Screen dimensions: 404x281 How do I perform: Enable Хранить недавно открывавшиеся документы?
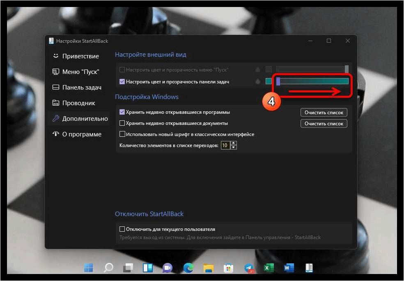122,123
